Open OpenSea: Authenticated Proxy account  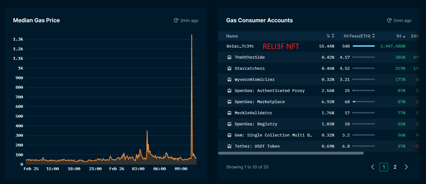coord(269,91)
